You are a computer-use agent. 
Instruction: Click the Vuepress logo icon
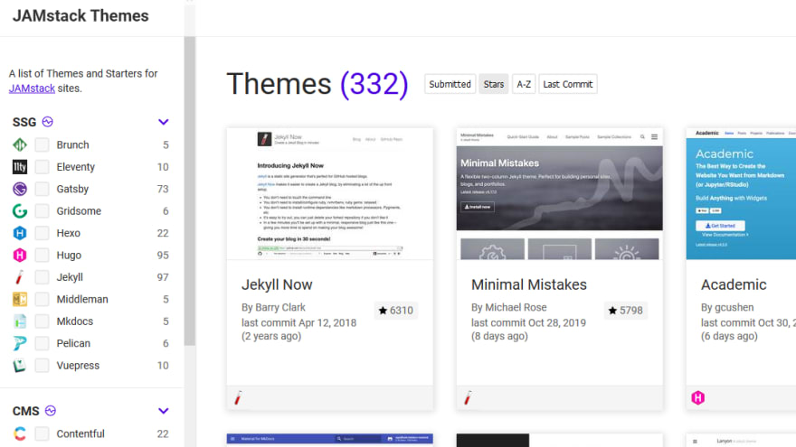20,366
